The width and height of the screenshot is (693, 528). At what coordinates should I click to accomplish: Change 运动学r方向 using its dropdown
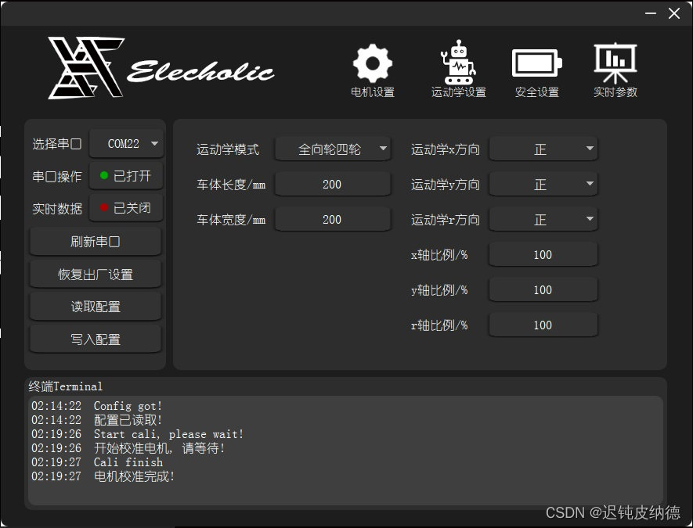pos(543,219)
